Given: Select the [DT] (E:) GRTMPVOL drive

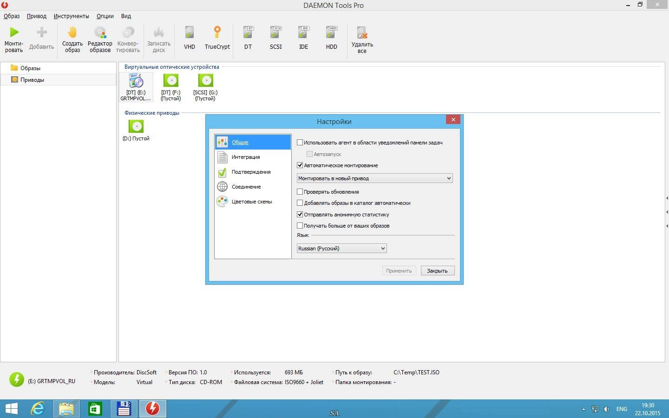Looking at the screenshot, I should click(136, 87).
